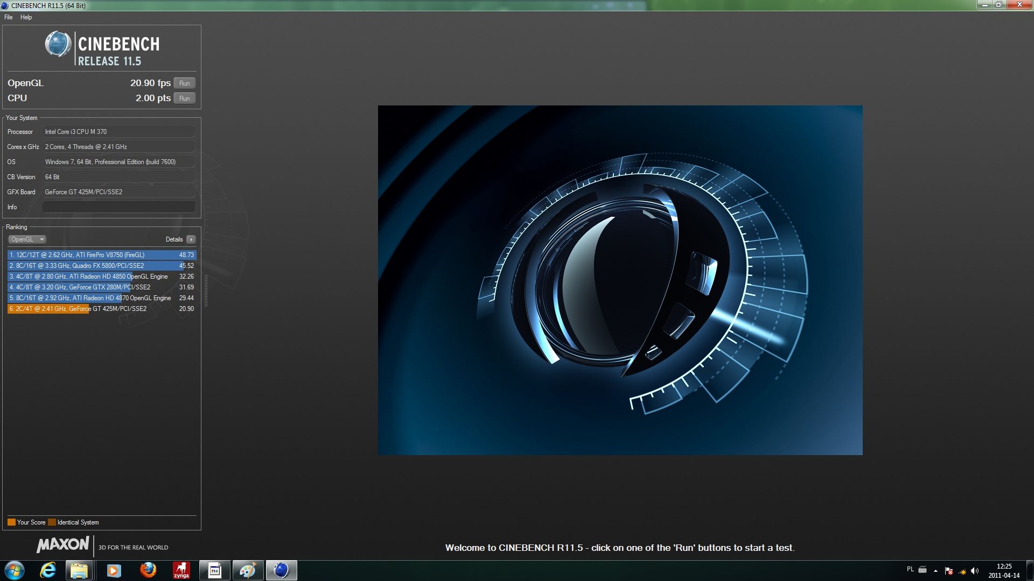Run the CPU benchmark test
Viewport: 1034px width, 581px height.
click(x=185, y=98)
